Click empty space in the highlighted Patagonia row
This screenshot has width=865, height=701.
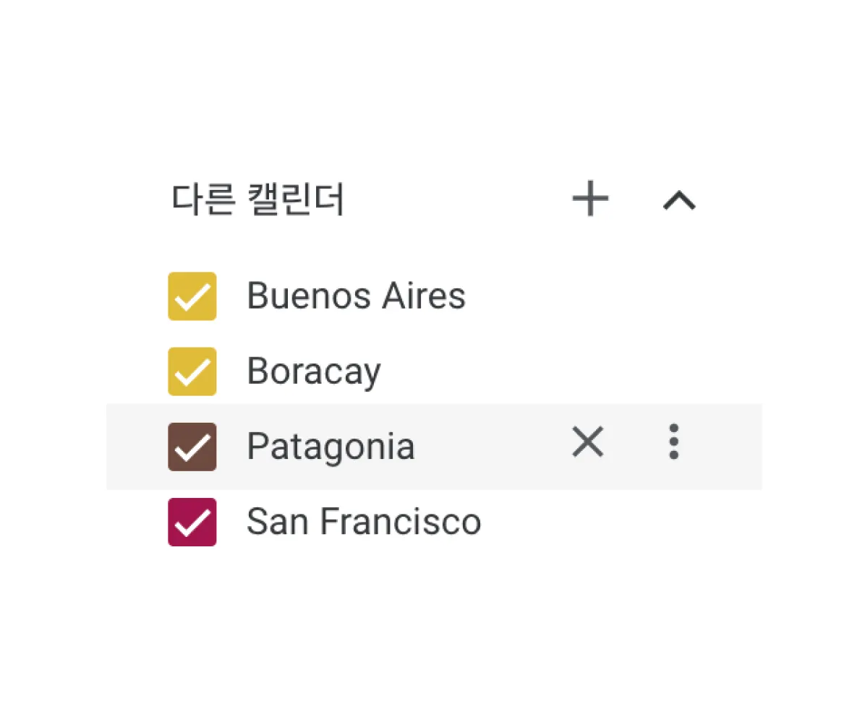492,447
